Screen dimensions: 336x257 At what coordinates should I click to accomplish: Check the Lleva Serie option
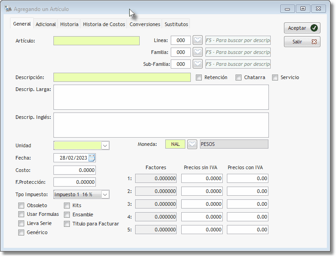point(21,223)
